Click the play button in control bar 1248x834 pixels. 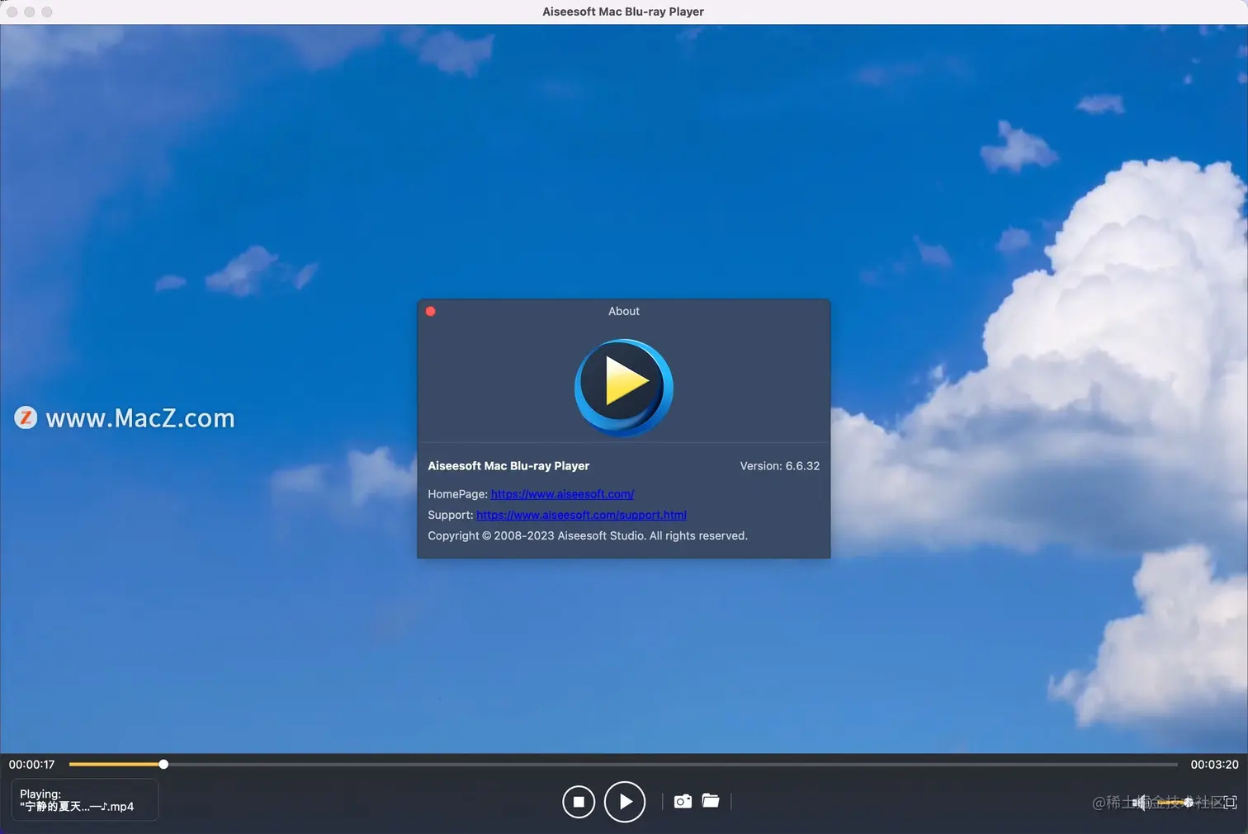click(625, 801)
